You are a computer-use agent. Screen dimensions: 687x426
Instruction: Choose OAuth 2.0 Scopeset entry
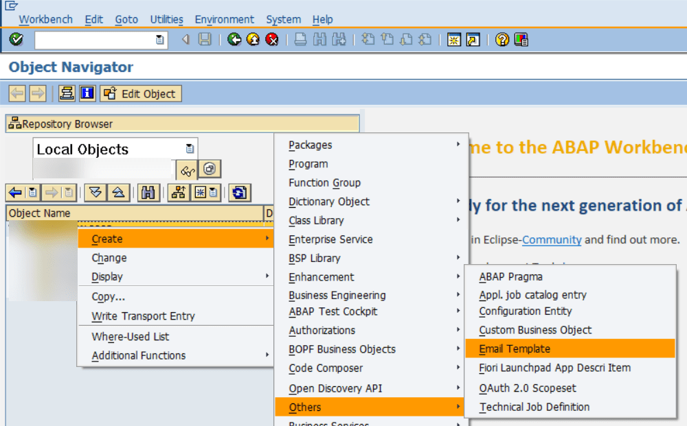tap(528, 388)
